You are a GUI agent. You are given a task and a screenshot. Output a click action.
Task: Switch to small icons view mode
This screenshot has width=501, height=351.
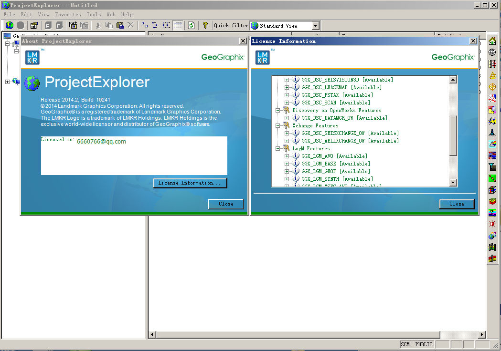[x=156, y=25]
